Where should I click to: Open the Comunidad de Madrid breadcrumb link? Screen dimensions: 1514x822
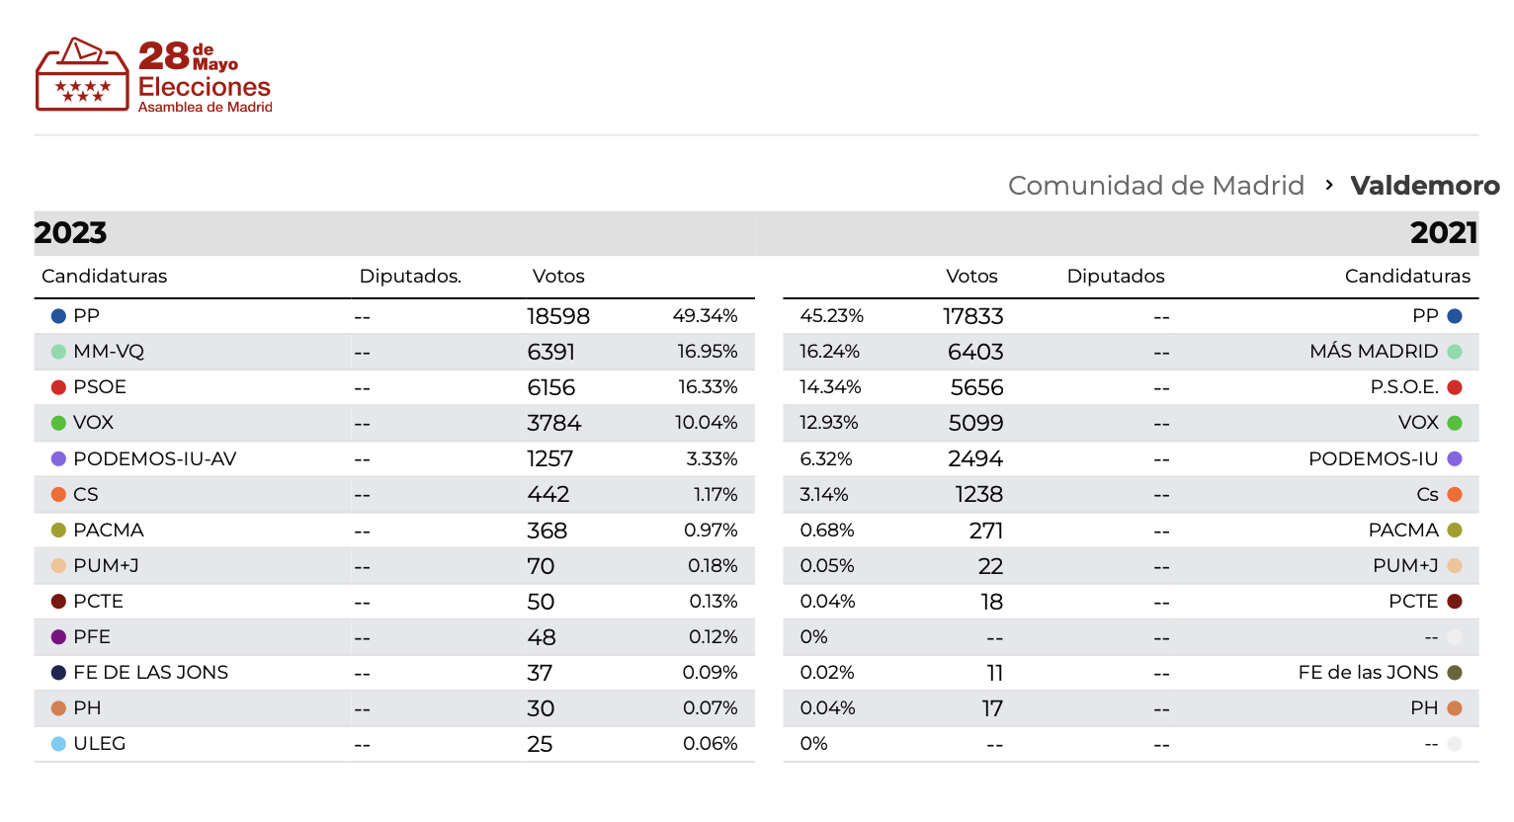click(x=1155, y=185)
